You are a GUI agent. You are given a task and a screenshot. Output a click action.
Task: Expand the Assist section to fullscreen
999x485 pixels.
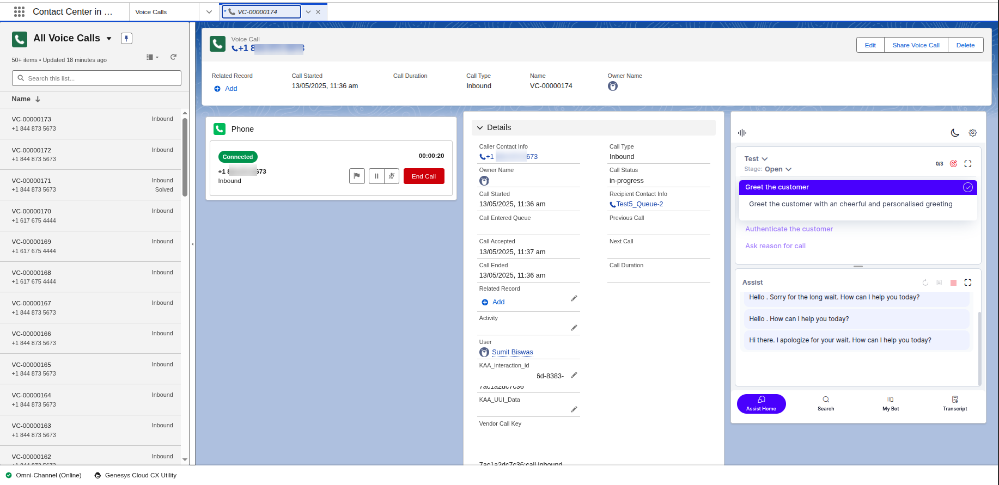pos(967,283)
